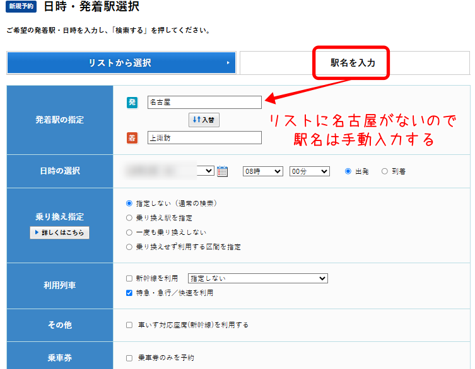
Task: Expand the 08時 hour dropdown
Action: (263, 171)
